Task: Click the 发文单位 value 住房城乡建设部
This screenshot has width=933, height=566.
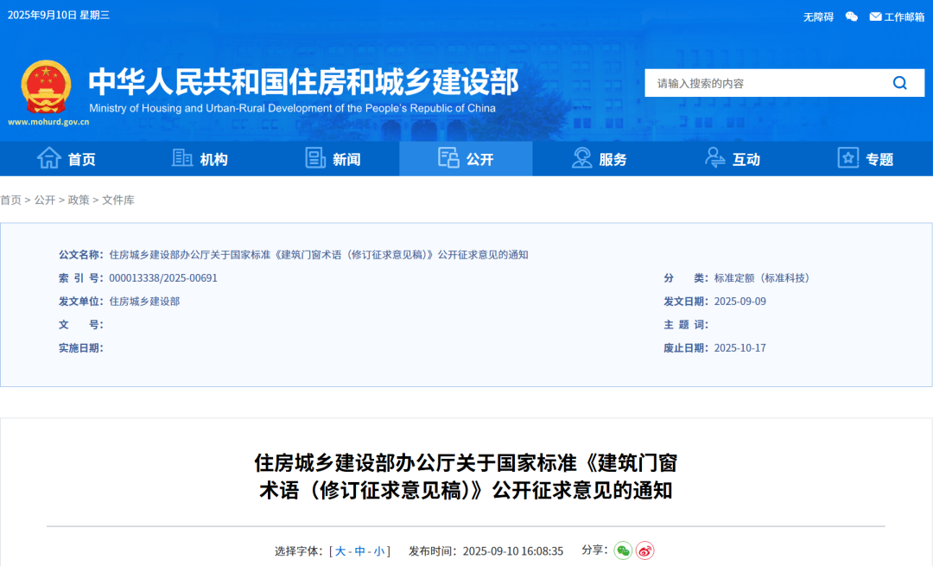Action: [144, 302]
